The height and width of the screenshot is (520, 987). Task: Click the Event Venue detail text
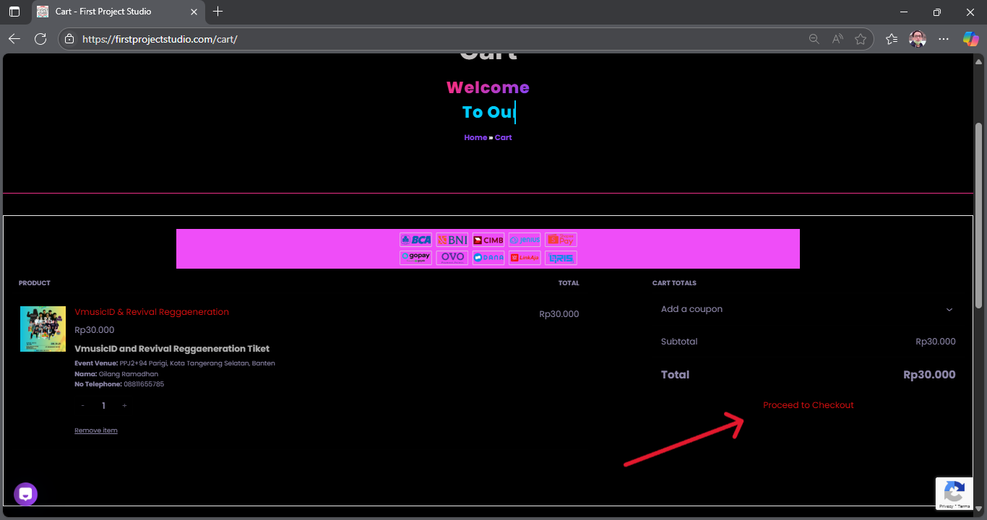[175, 363]
